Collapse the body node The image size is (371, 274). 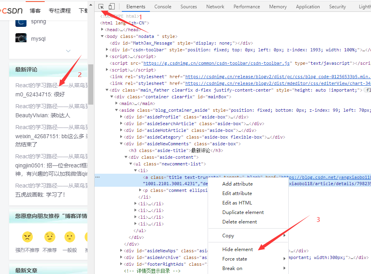click(x=102, y=36)
